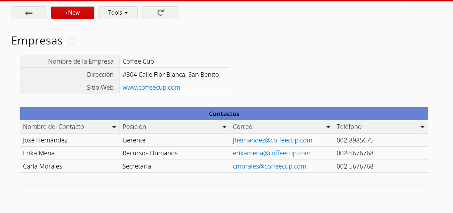Click the Dirección address value field
This screenshot has width=453, height=213.
(170, 75)
